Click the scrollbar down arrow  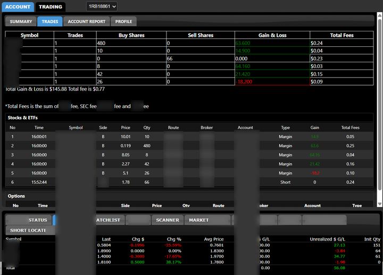point(380,204)
